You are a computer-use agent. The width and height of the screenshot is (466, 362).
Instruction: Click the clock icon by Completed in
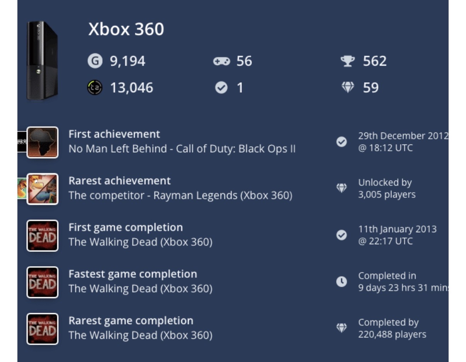341,282
